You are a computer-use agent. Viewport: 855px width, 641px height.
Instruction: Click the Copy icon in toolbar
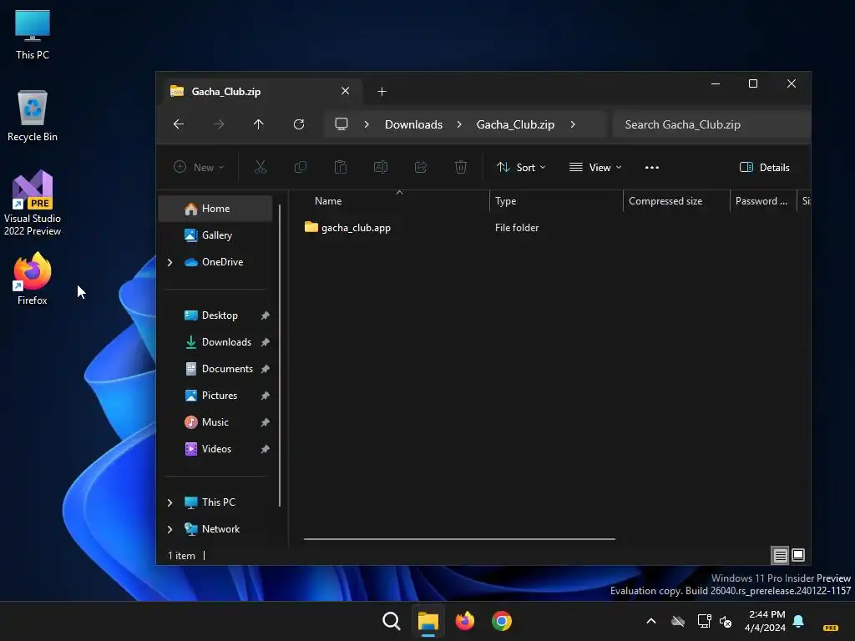pos(301,167)
